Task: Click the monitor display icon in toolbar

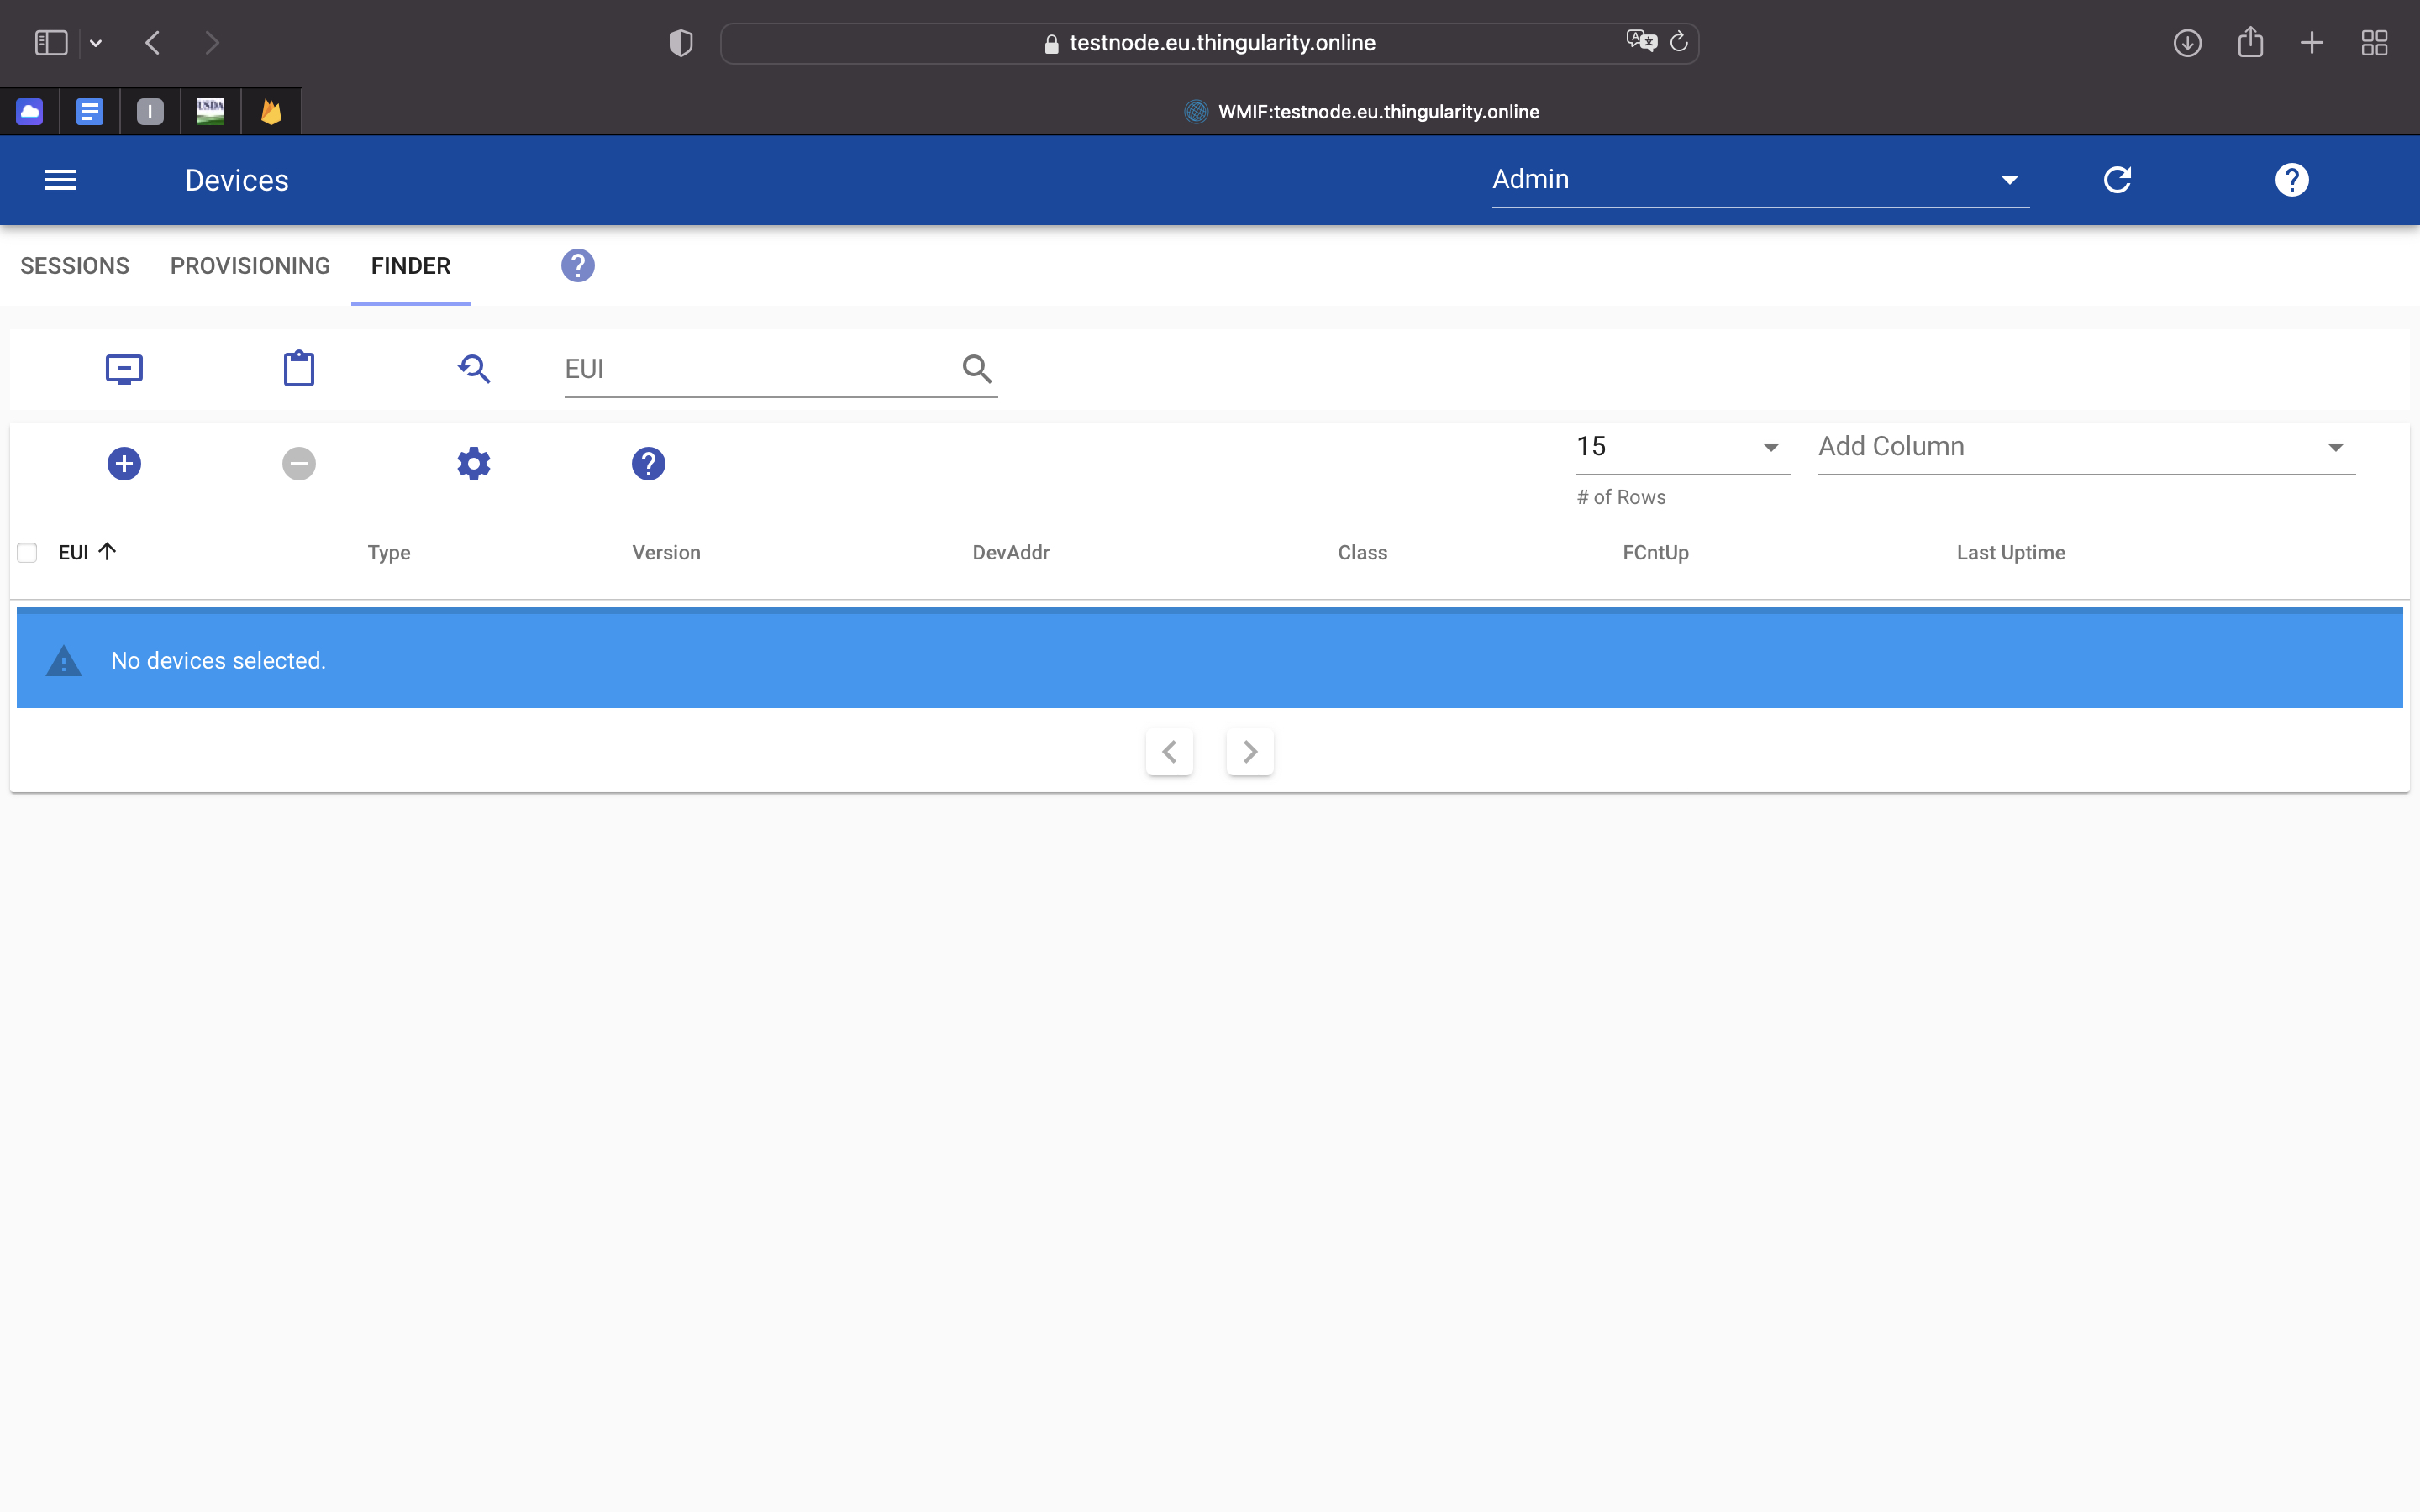Action: coord(124,369)
